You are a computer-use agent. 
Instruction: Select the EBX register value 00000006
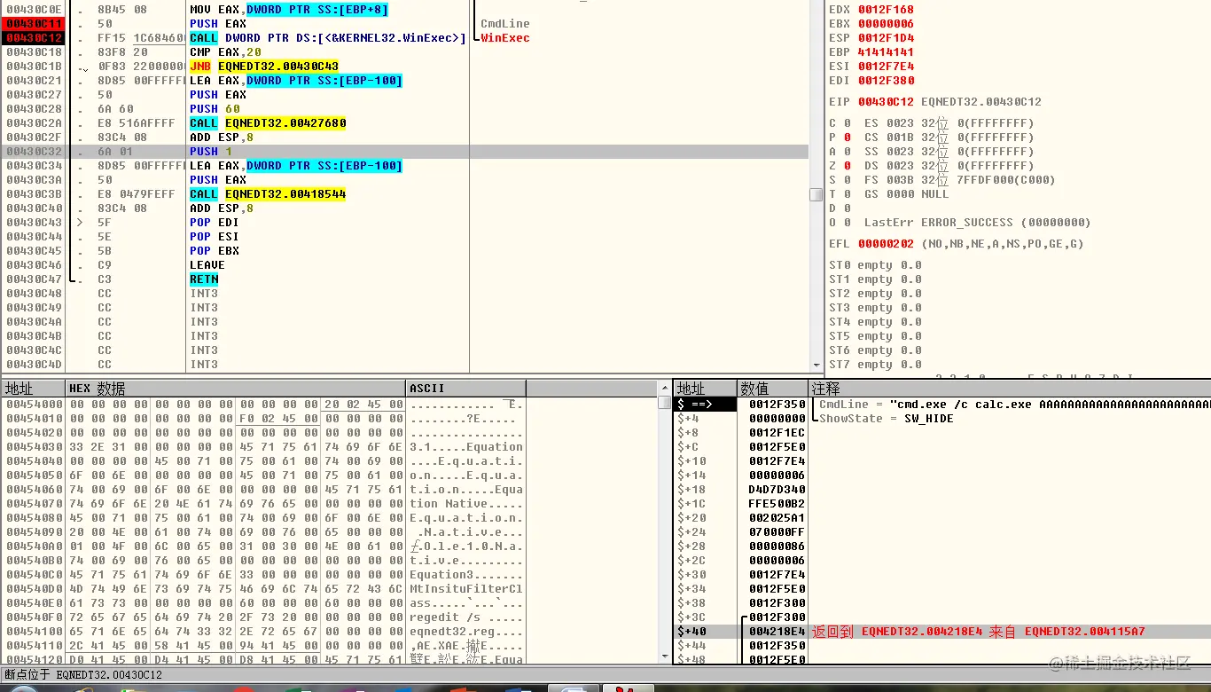coord(886,24)
